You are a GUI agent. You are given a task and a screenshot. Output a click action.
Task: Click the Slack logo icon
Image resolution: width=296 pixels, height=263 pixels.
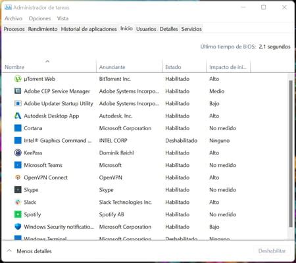coord(18,202)
